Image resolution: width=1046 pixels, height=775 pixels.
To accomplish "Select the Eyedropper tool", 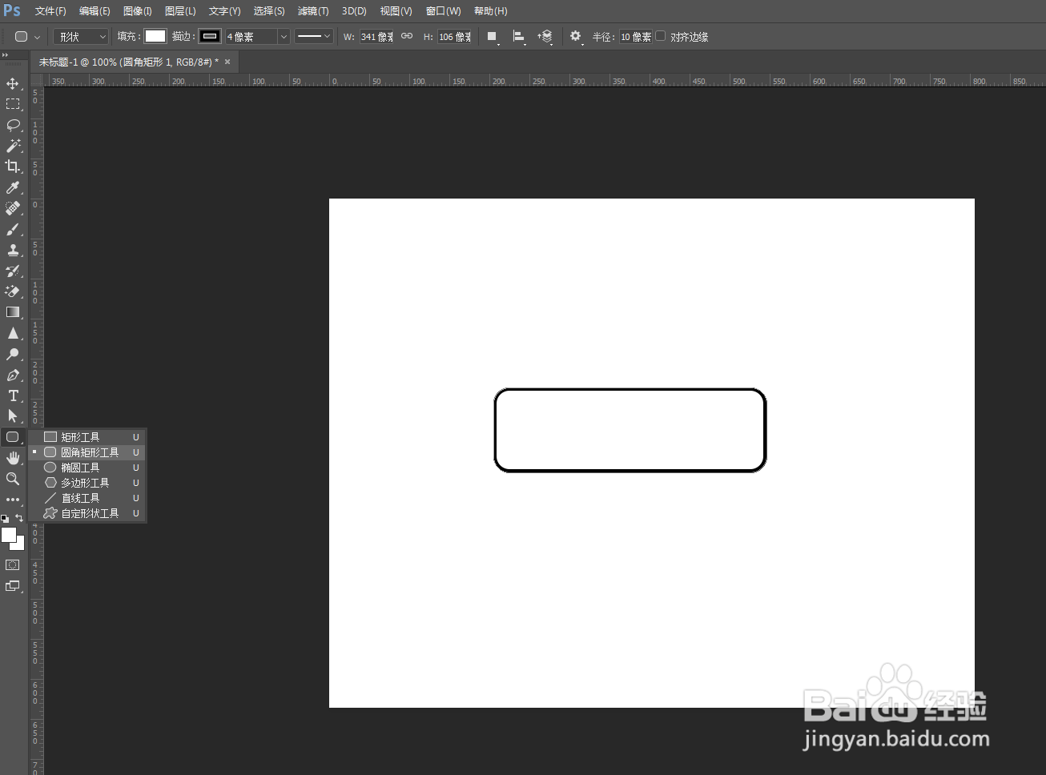I will coord(13,187).
